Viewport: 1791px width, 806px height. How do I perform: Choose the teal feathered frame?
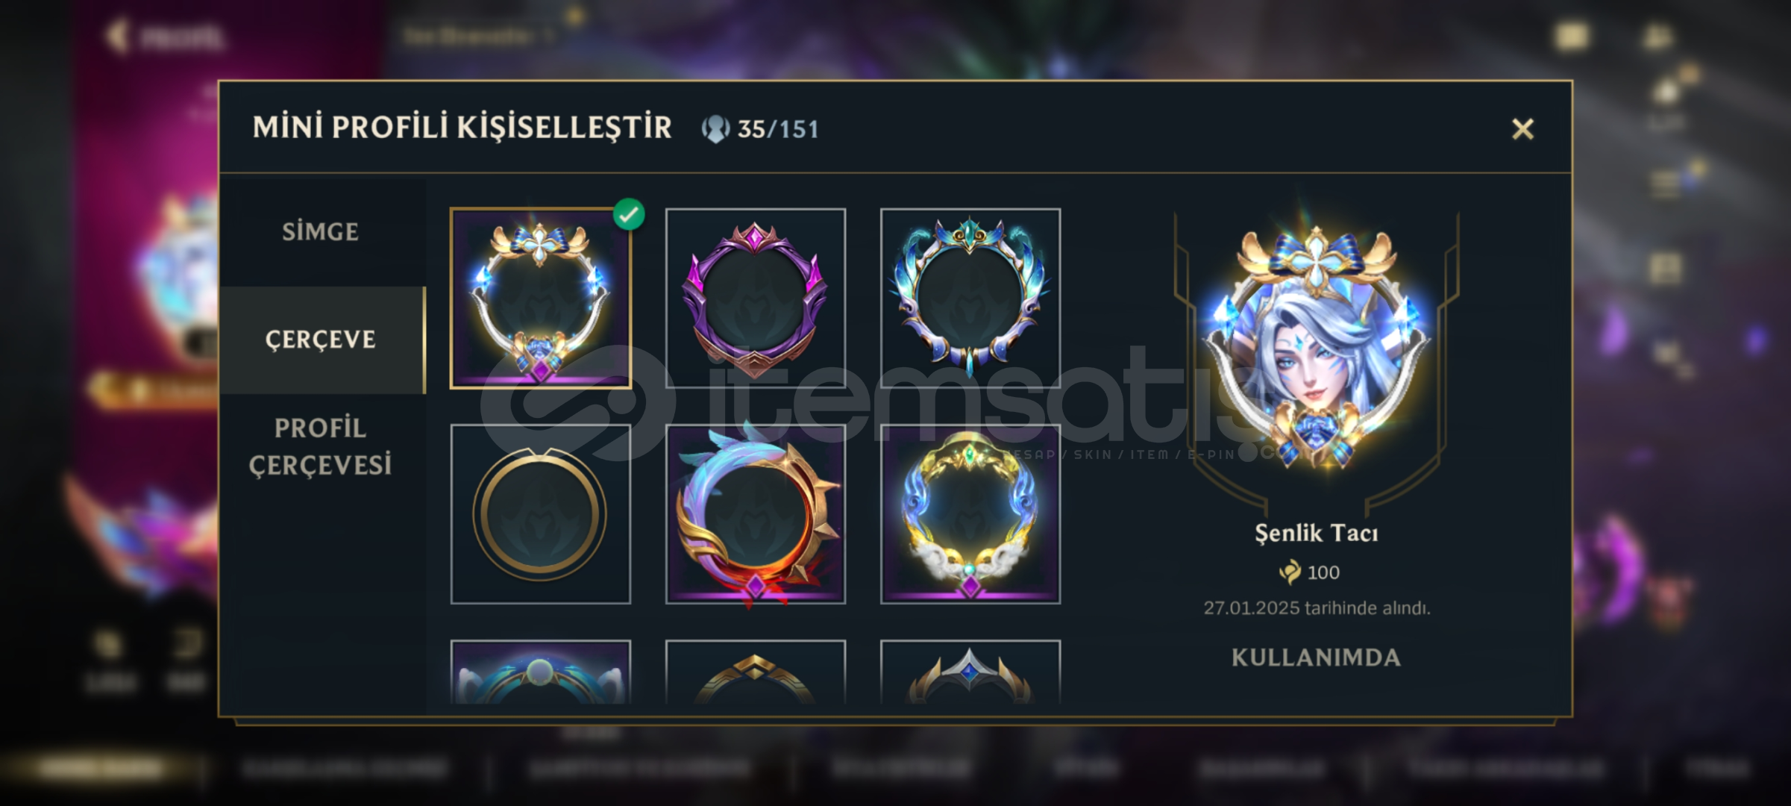[970, 299]
